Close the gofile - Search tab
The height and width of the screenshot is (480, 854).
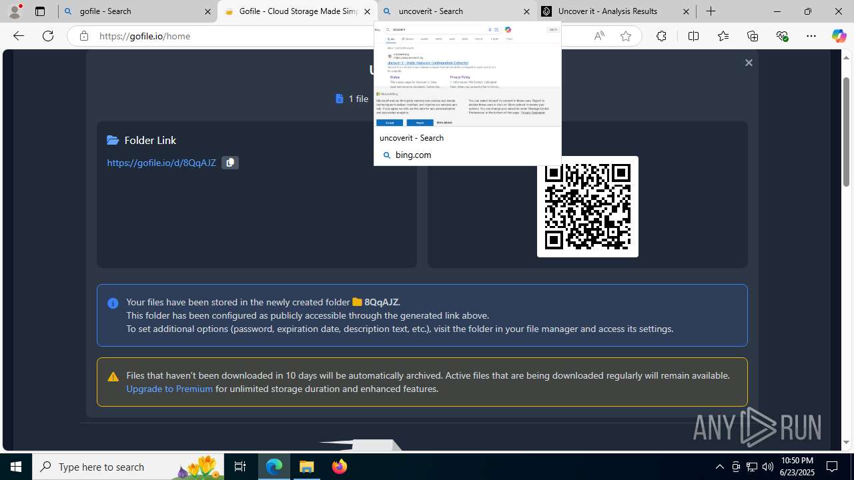(207, 11)
